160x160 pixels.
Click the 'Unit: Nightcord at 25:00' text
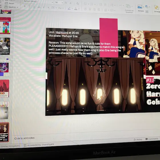[64, 33]
